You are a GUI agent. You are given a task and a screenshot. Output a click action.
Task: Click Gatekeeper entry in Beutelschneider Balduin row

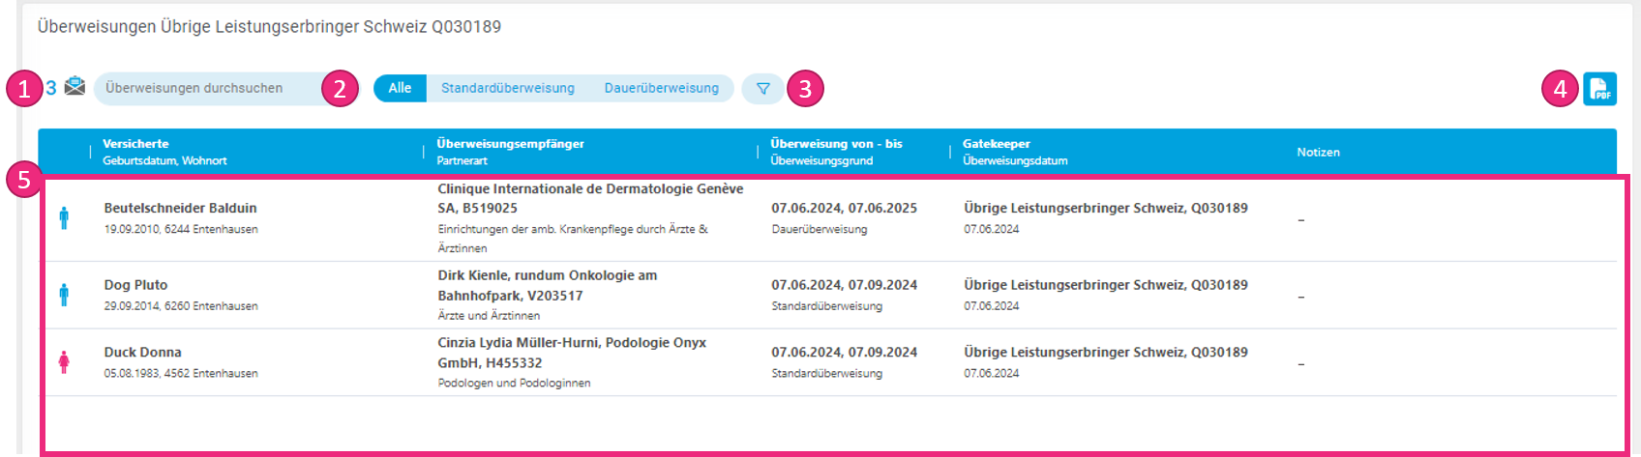[x=1105, y=208]
